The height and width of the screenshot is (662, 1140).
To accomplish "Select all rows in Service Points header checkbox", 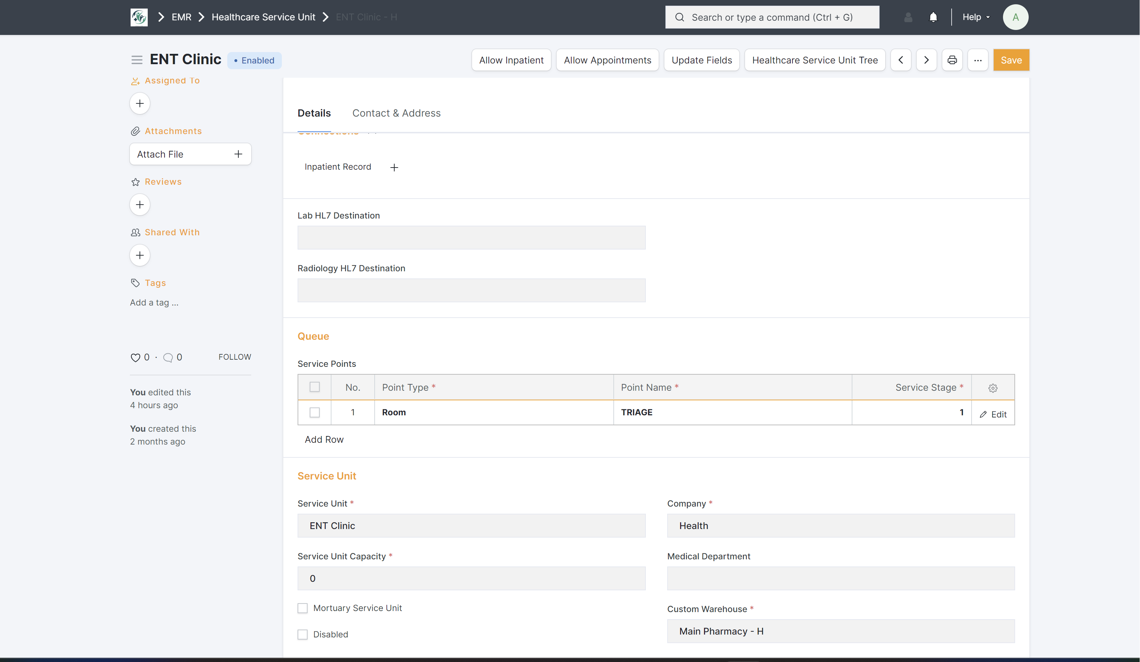I will pos(314,387).
